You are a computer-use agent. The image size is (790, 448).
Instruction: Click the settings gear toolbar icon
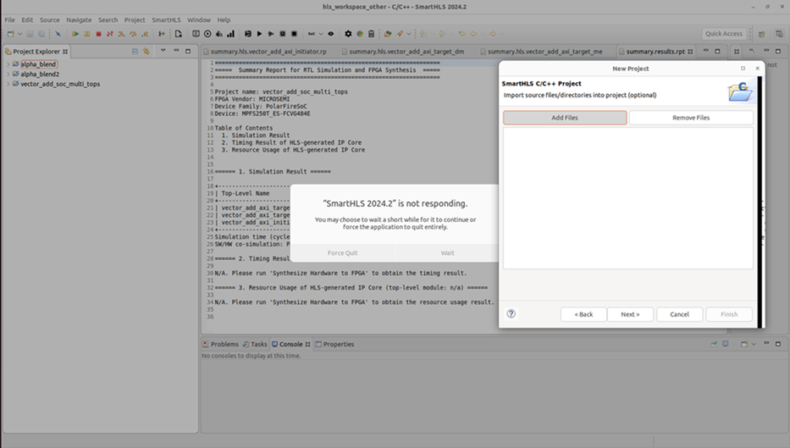pyautogui.click(x=348, y=34)
